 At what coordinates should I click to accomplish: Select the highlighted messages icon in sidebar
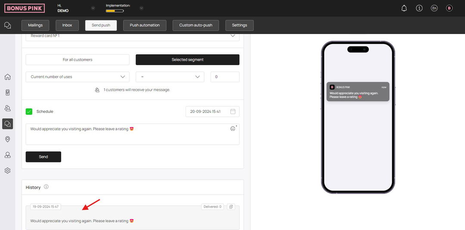tap(8, 124)
